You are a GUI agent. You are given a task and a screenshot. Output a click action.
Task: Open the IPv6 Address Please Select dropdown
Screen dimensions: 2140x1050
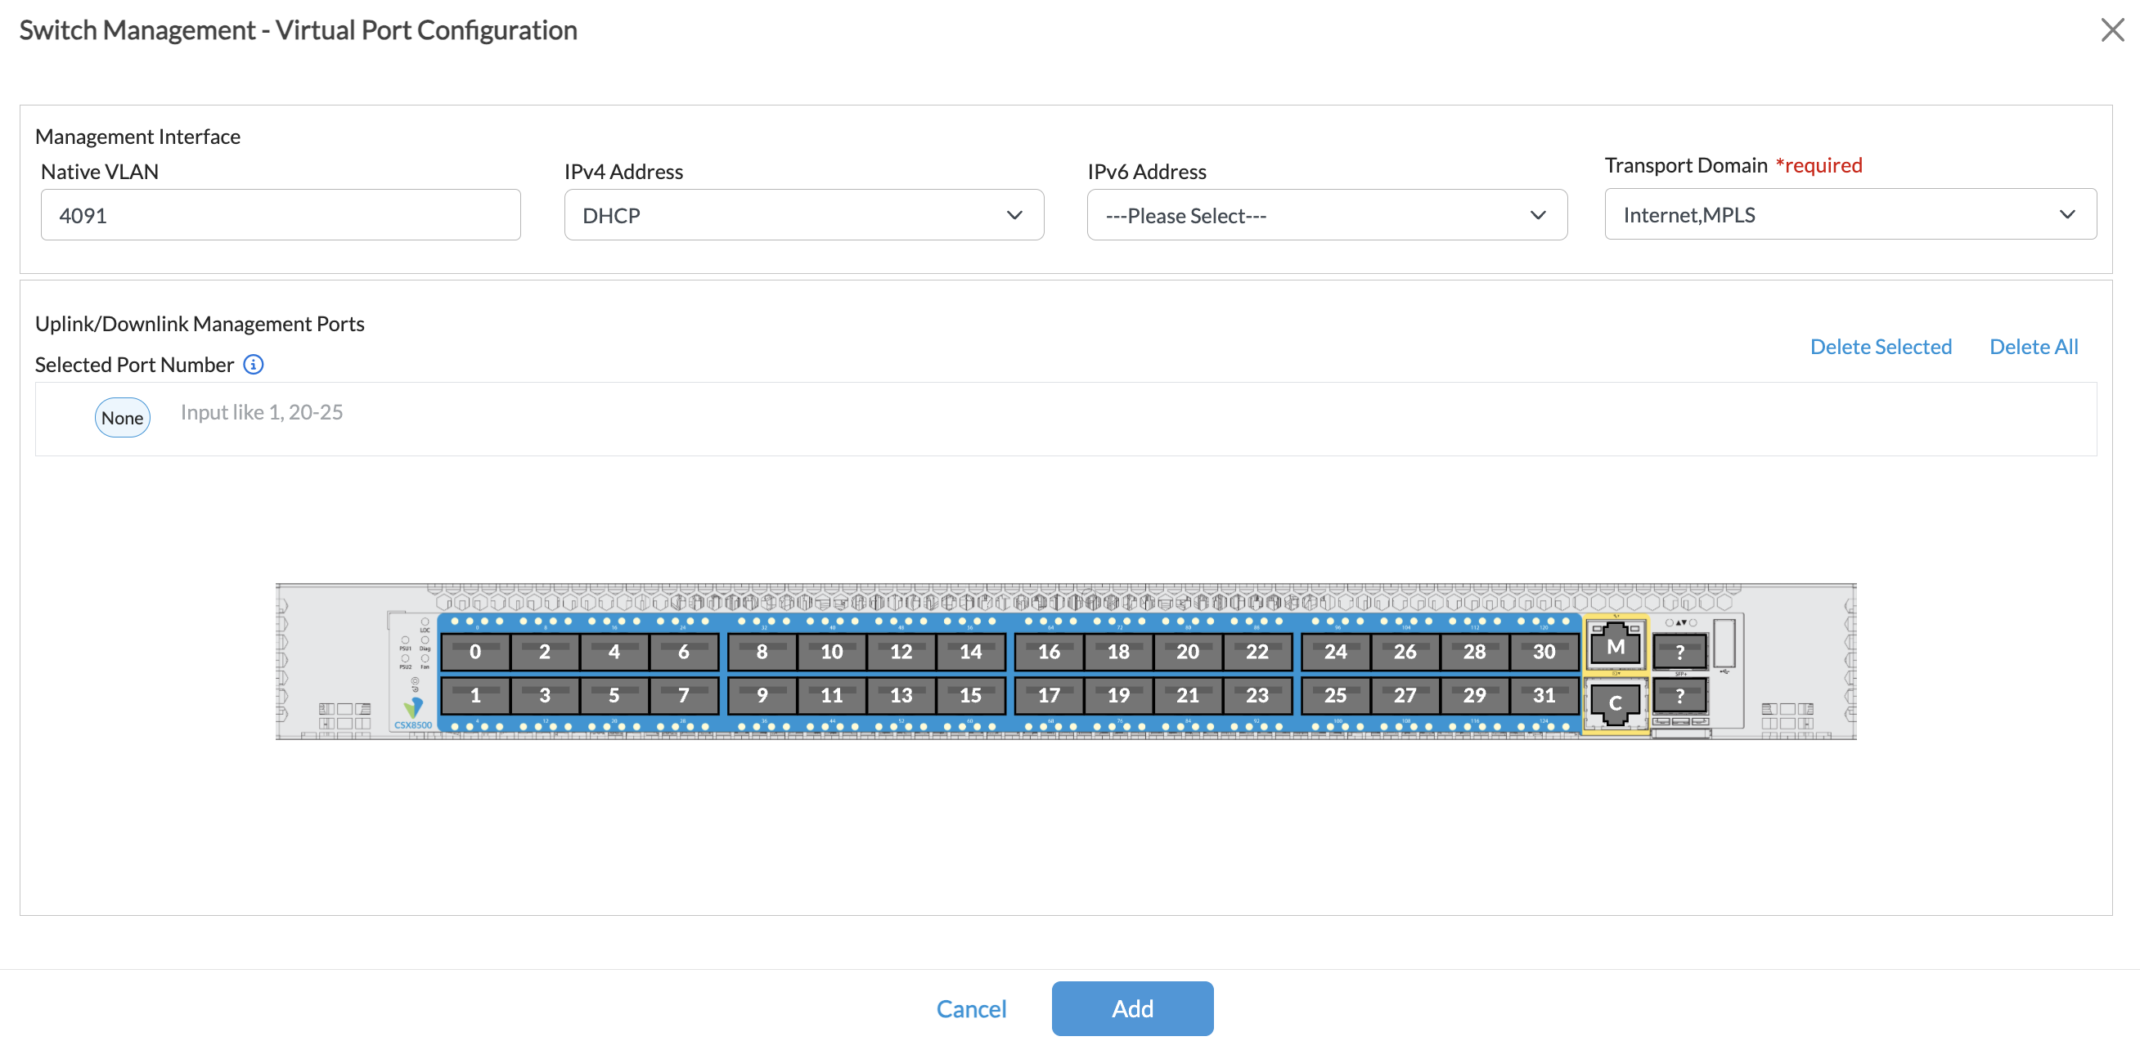click(x=1327, y=215)
